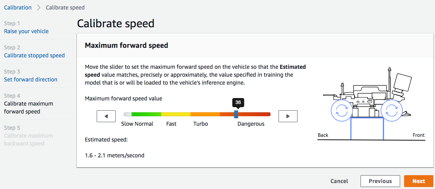Click the green Normal zone of slider

coord(146,114)
